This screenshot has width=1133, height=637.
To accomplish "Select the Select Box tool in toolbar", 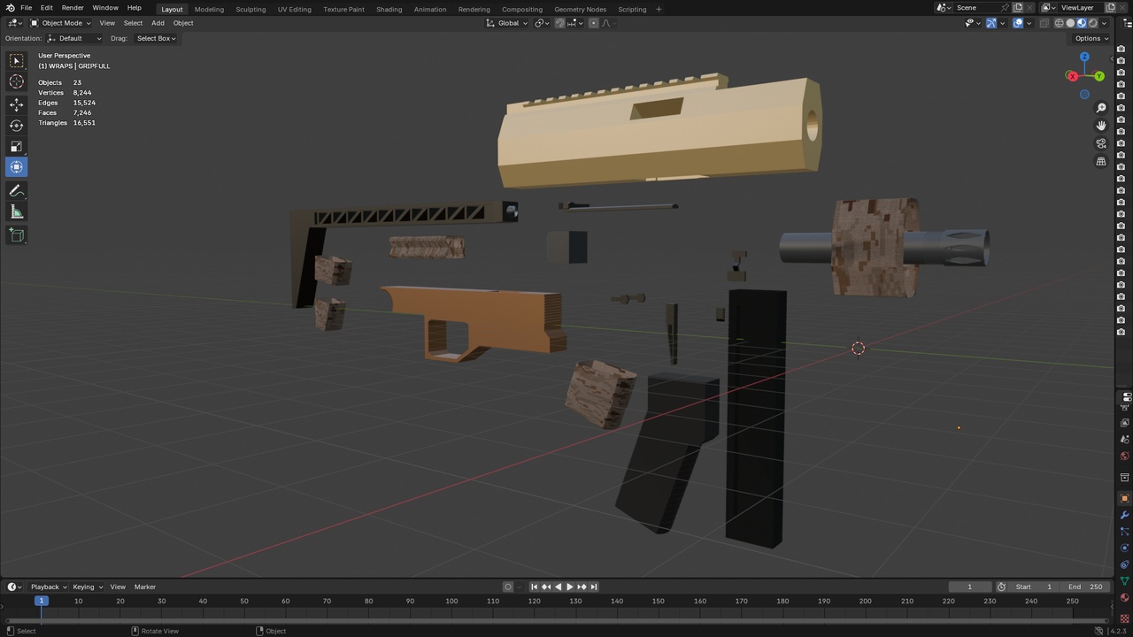I will click(17, 61).
